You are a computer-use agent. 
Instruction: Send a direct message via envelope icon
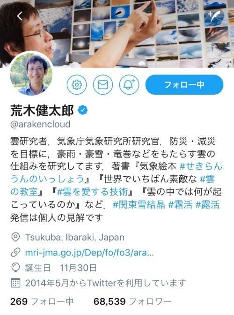[x=103, y=84]
